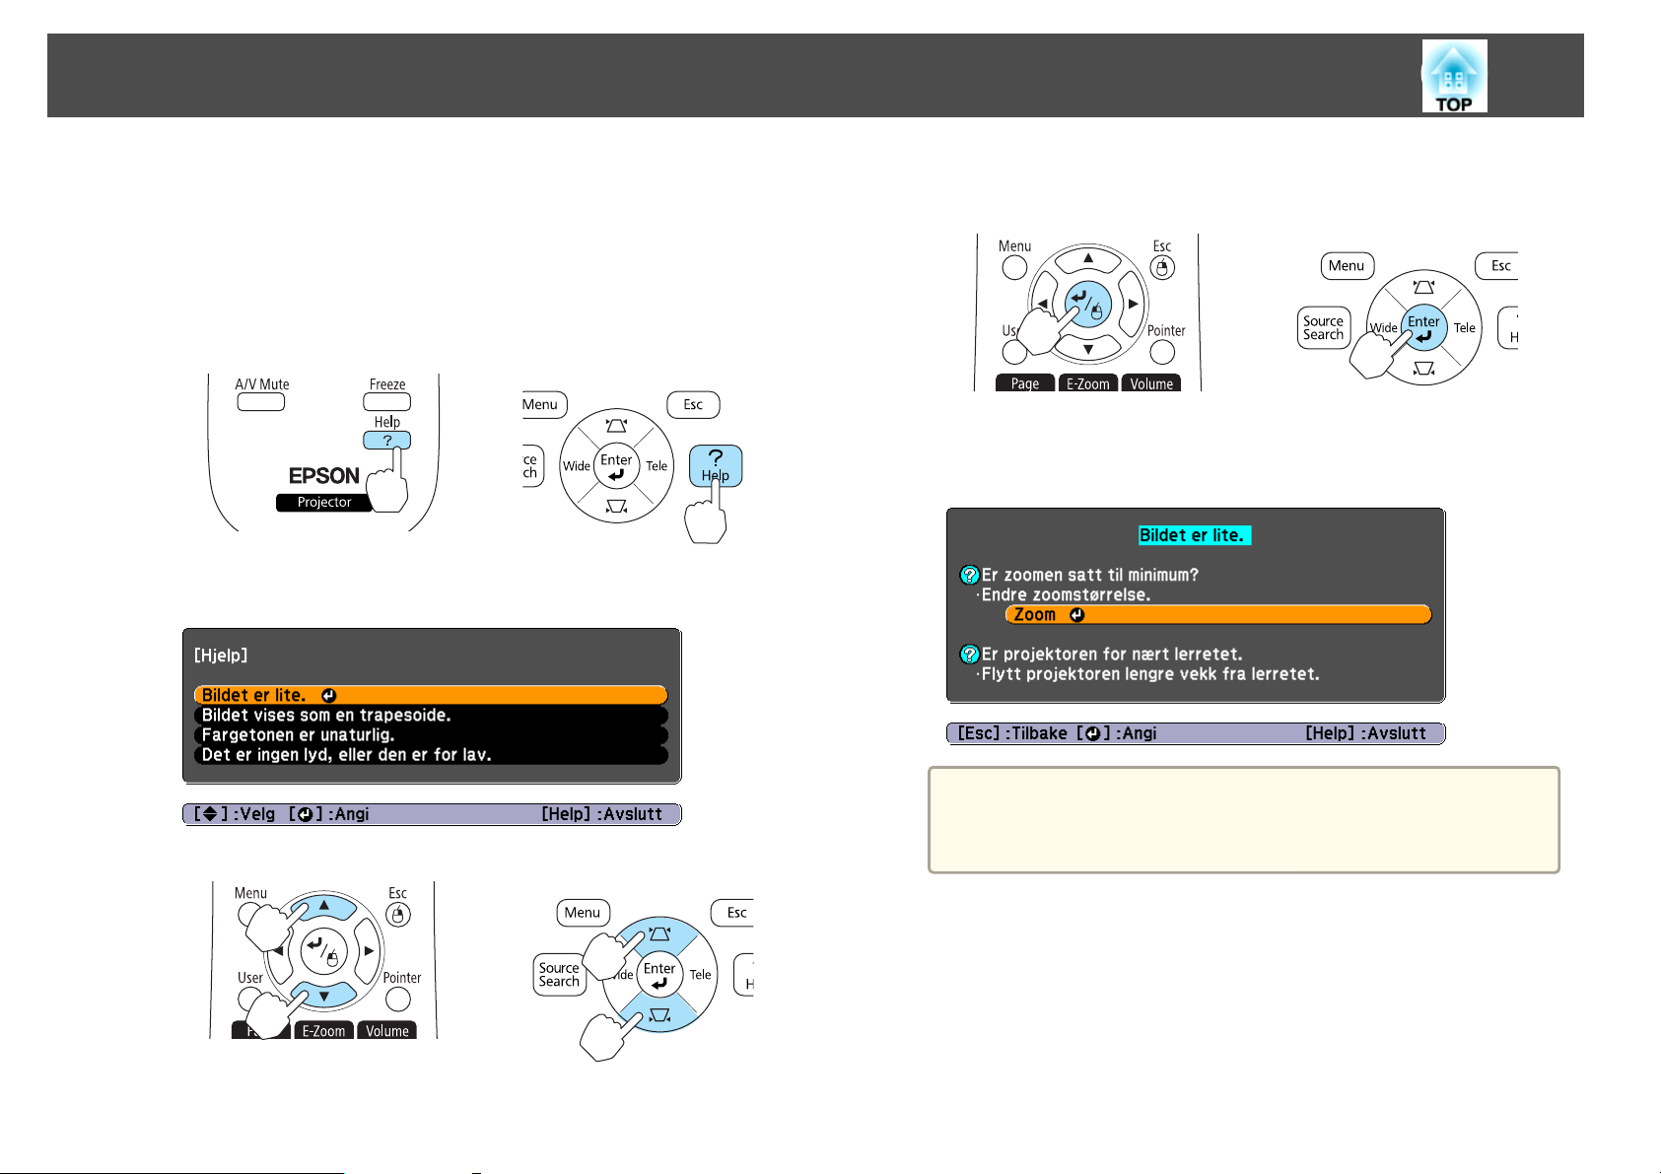Click 'Flytt projektoren lengre vekk fra lerretet.'
The width and height of the screenshot is (1661, 1174).
coord(1150,673)
